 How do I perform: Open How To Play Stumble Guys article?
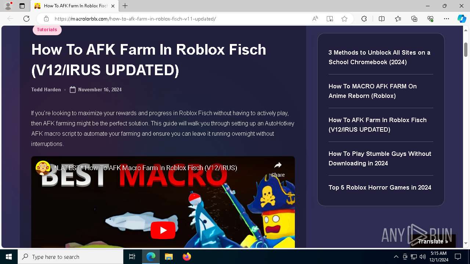(380, 158)
